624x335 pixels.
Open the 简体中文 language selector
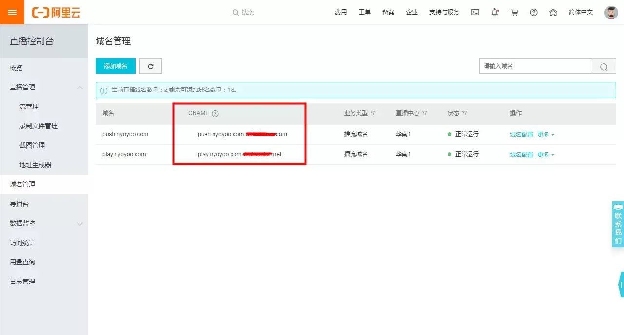tap(581, 12)
